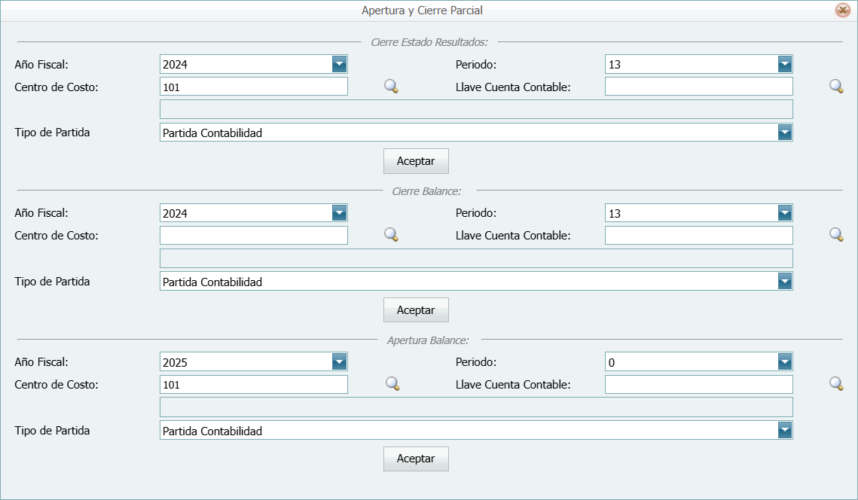Open Llave Cuenta Contable lookup in Cierre Estado Resultados
Image resolution: width=858 pixels, height=500 pixels.
point(835,86)
